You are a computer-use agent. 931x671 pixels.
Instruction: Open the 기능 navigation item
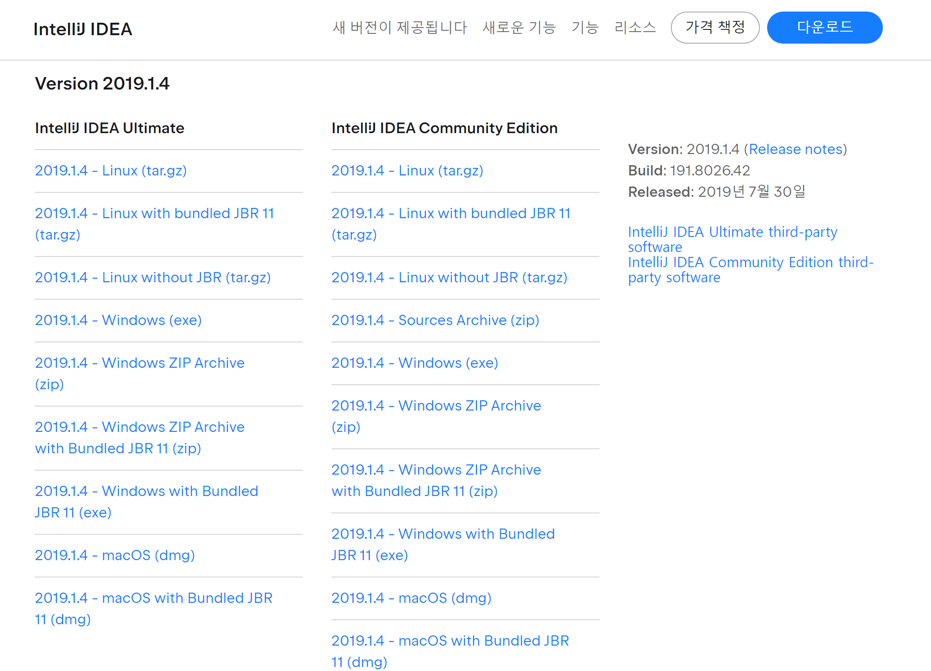point(585,28)
